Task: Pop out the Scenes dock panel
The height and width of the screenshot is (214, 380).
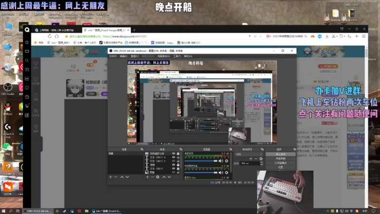Action: pyautogui.click(x=142, y=149)
